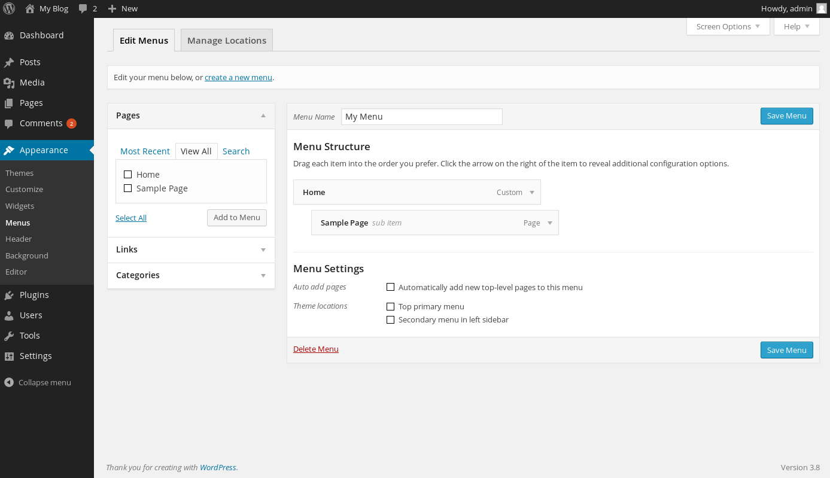
Task: Click the Add to Menu button
Action: pyautogui.click(x=237, y=218)
